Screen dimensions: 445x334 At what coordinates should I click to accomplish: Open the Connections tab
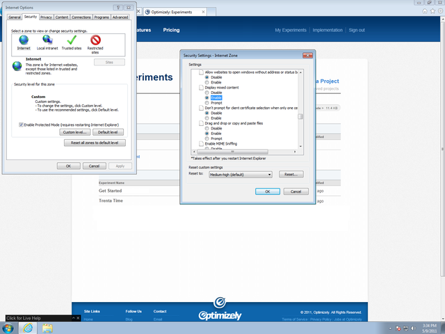coord(81,17)
